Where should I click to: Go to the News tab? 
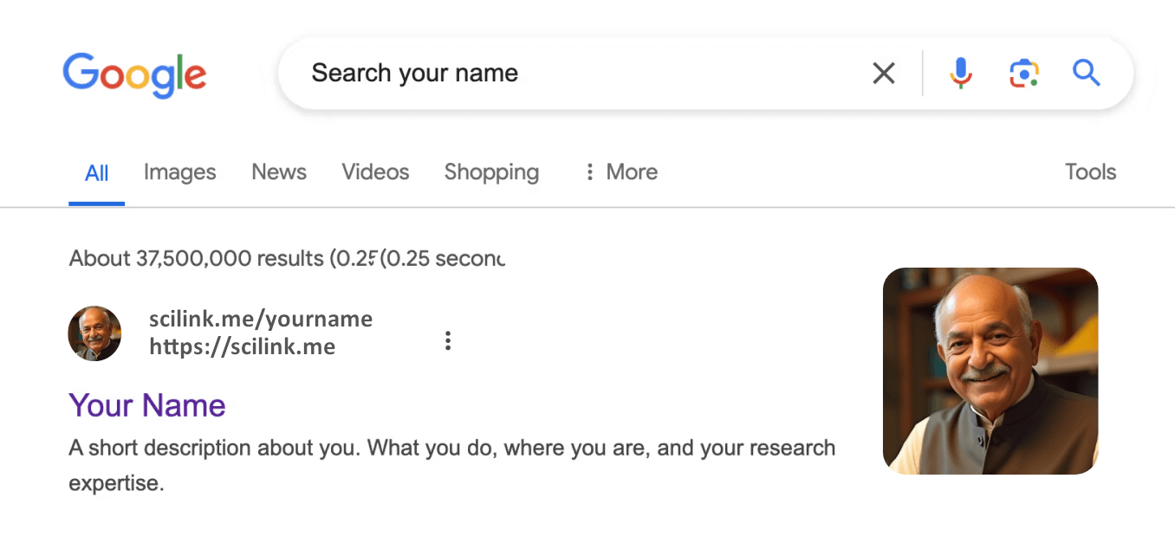279,172
